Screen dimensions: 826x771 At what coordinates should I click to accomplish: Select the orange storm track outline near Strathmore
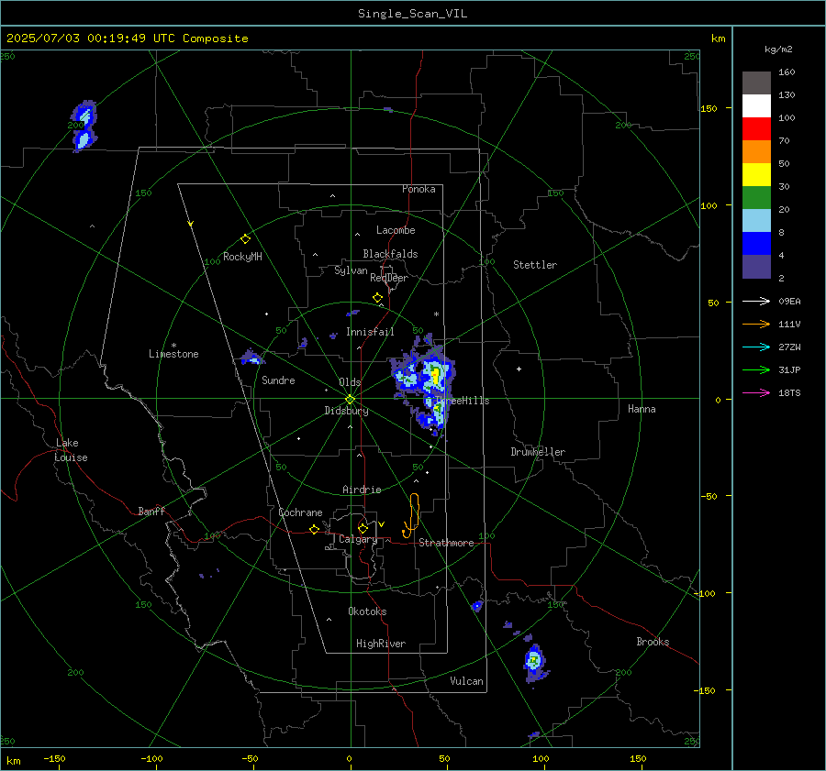(412, 515)
